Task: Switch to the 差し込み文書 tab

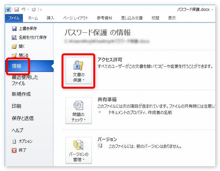Action: click(x=132, y=18)
